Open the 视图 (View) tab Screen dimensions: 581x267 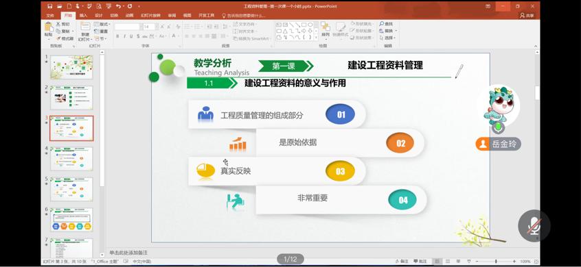[187, 16]
